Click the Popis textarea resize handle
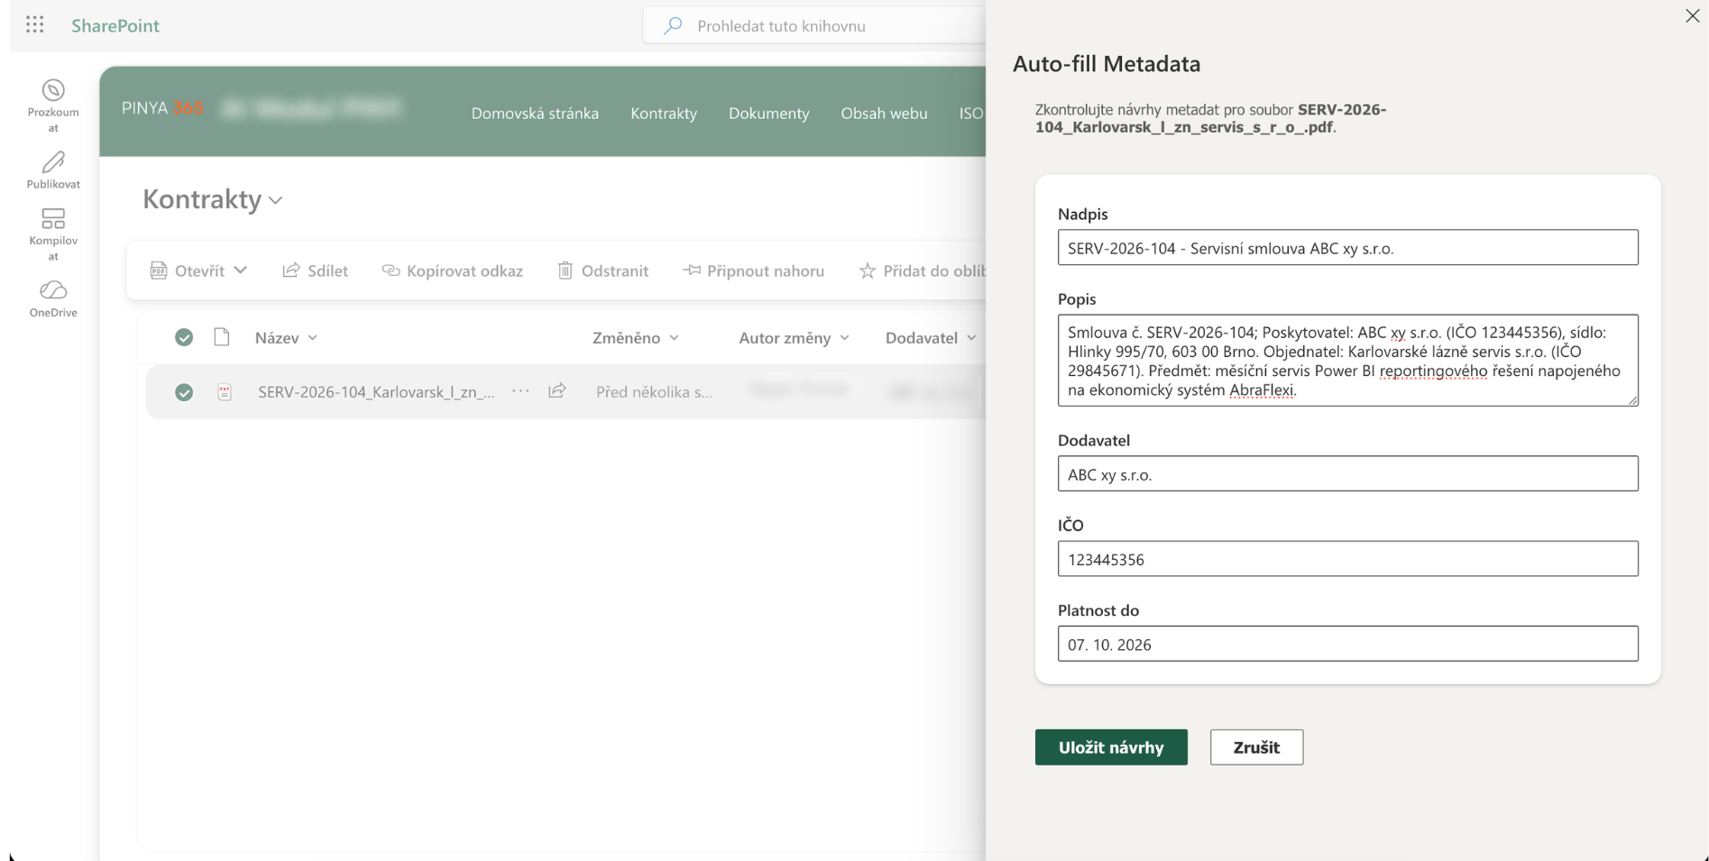1709x861 pixels. click(1632, 399)
